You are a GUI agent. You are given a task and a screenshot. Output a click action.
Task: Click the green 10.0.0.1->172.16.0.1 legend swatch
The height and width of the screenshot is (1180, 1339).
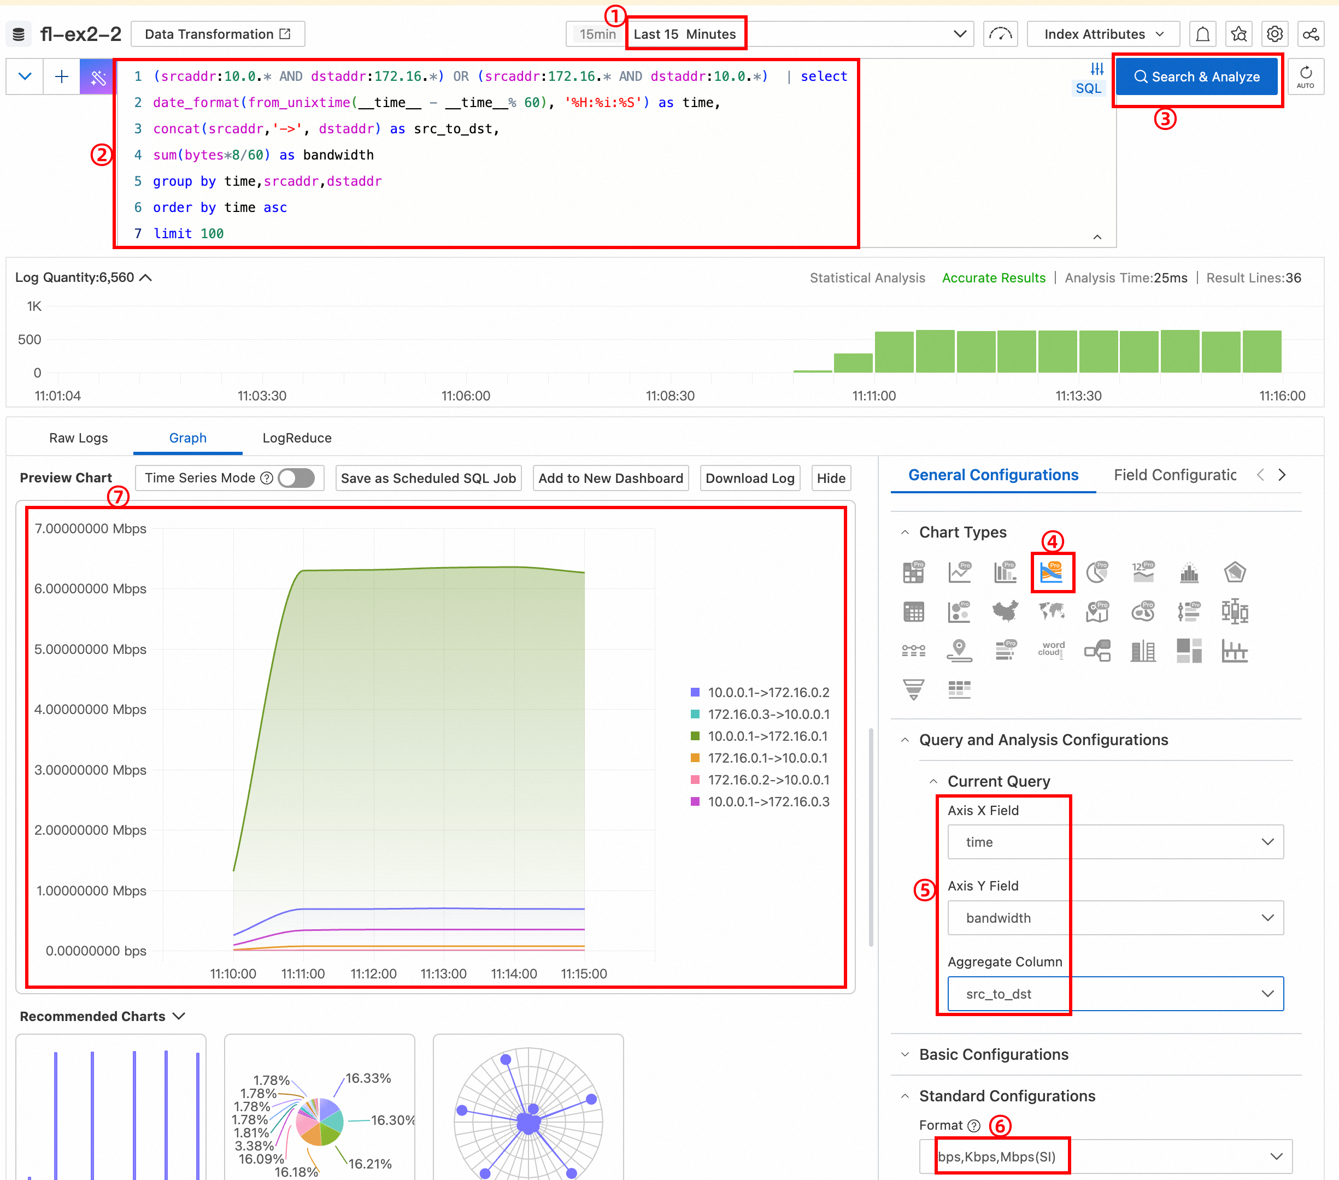click(695, 736)
